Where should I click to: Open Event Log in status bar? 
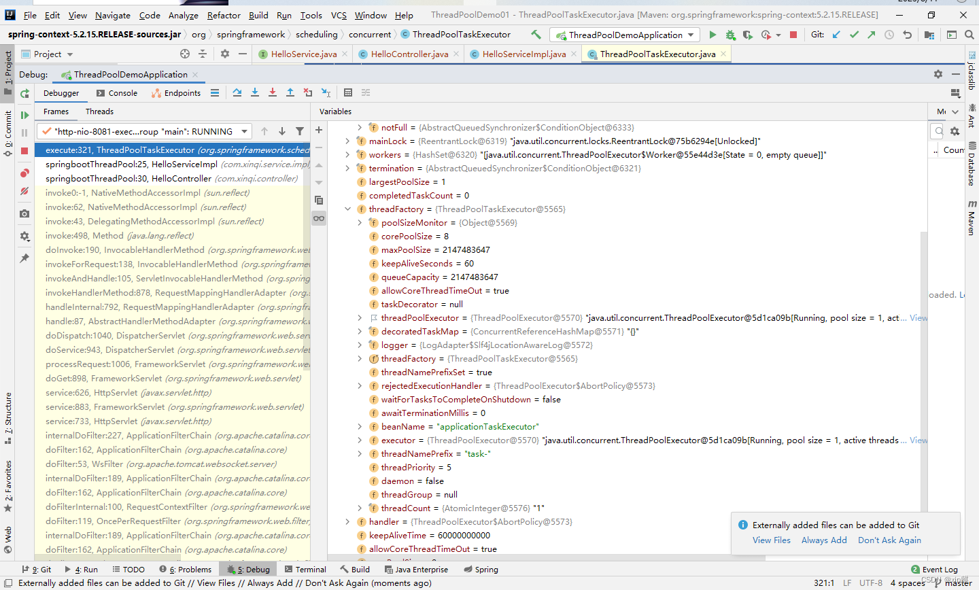pyautogui.click(x=934, y=570)
